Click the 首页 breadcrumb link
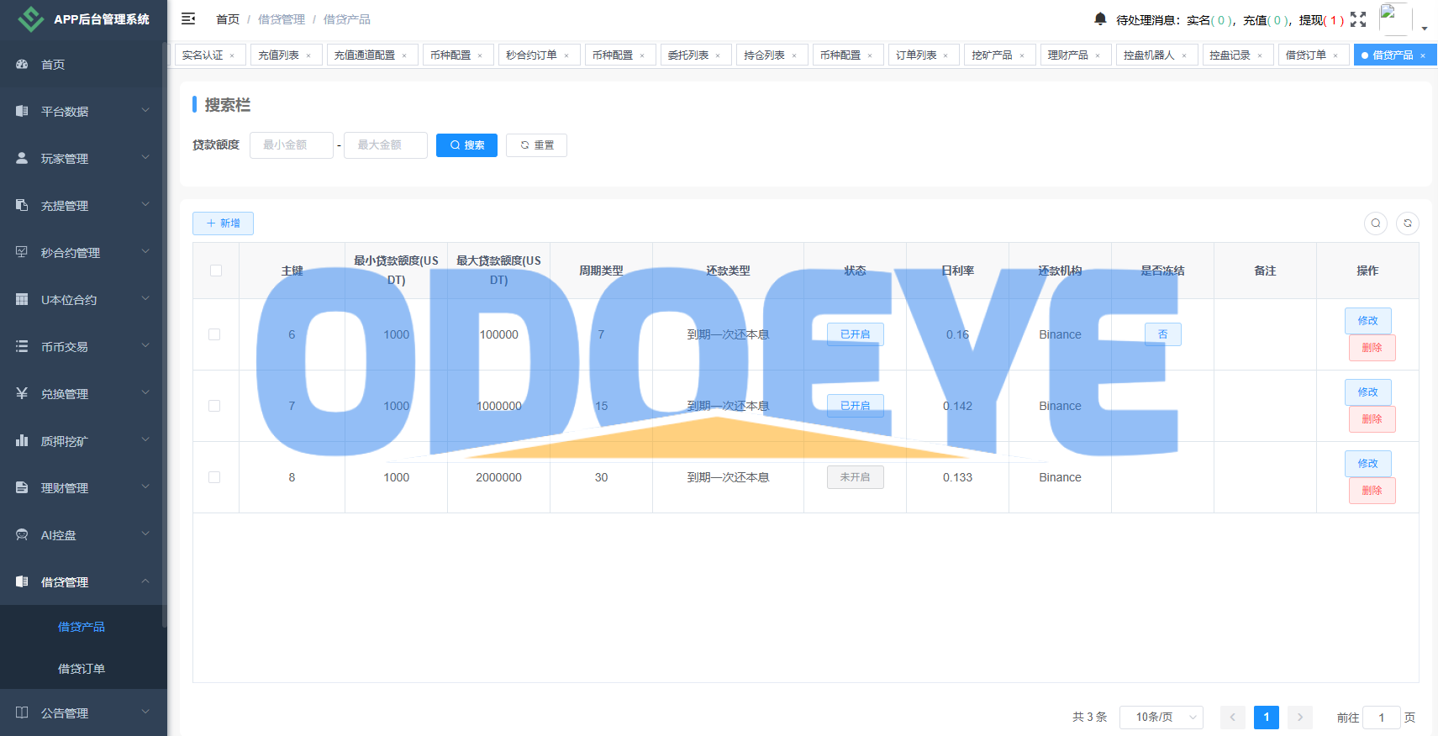Image resolution: width=1438 pixels, height=736 pixels. tap(228, 19)
